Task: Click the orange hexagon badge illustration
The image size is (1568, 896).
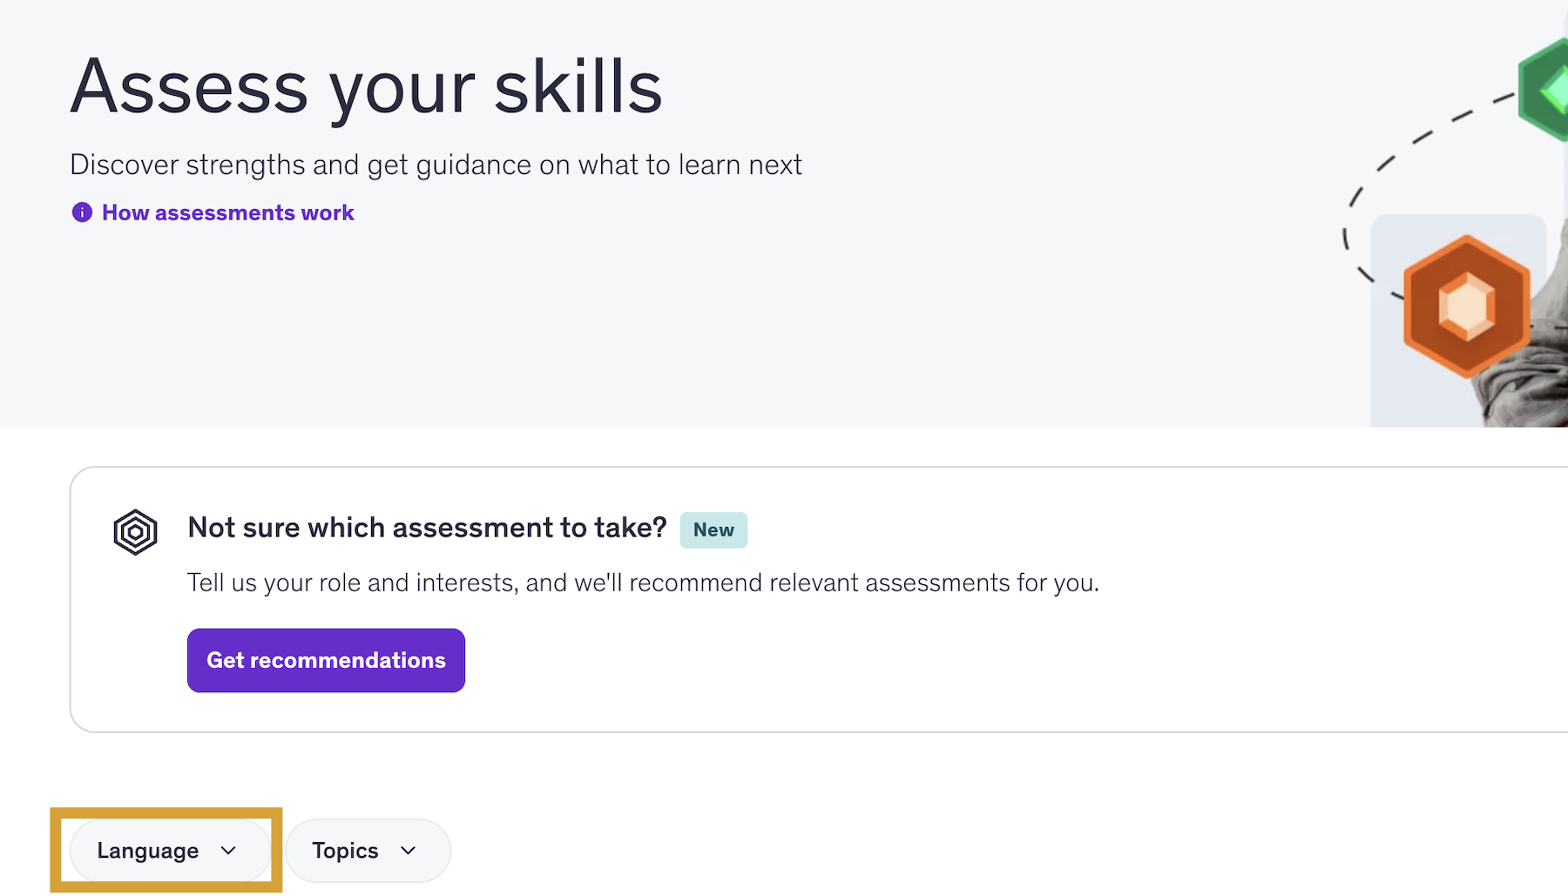Action: 1467,306
